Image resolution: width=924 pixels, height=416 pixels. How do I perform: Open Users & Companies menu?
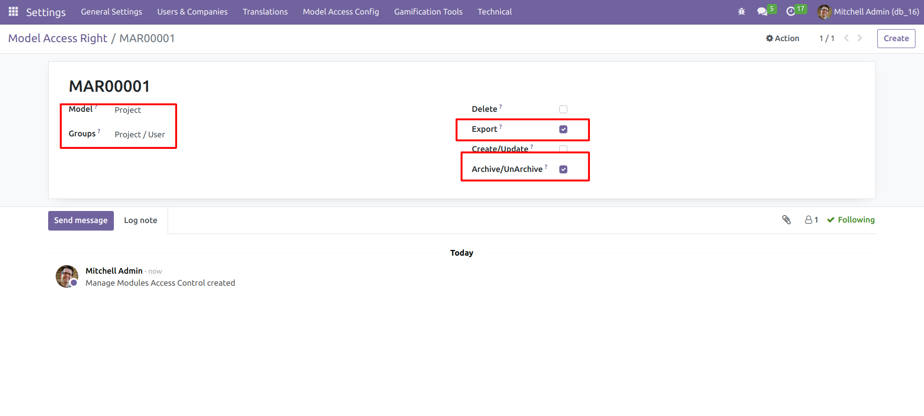tap(193, 12)
